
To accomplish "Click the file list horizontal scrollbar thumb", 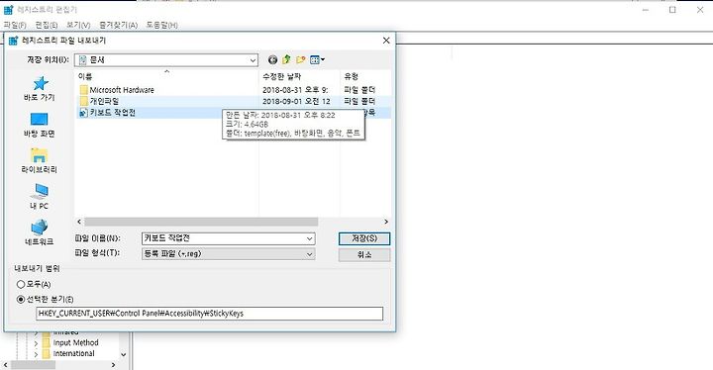I will pyautogui.click(x=201, y=222).
